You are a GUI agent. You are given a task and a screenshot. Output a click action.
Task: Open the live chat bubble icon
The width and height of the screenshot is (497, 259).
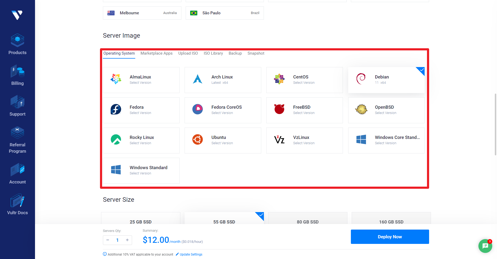485,246
